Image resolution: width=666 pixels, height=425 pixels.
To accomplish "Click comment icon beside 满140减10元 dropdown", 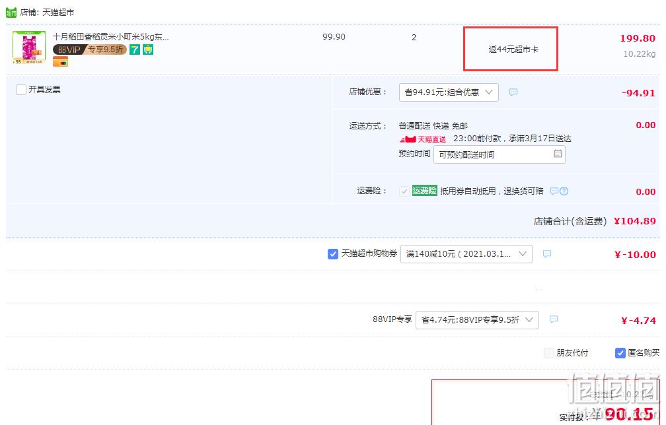I will tap(547, 253).
